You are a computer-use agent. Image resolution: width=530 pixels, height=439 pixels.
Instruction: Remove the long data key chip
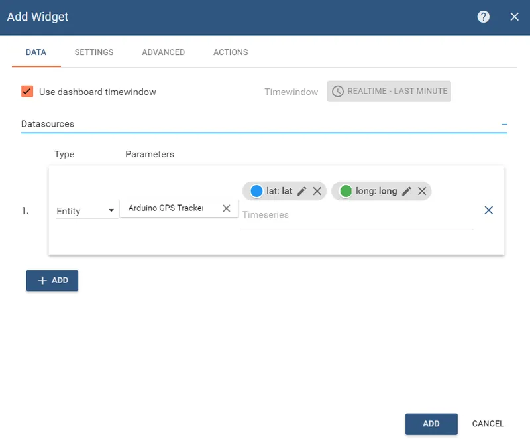pos(422,191)
